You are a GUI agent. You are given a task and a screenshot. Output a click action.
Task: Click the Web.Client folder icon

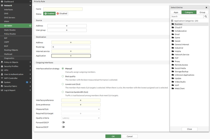click(x=173, y=88)
